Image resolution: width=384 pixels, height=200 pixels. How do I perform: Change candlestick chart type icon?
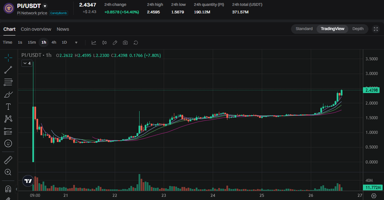tap(104, 42)
